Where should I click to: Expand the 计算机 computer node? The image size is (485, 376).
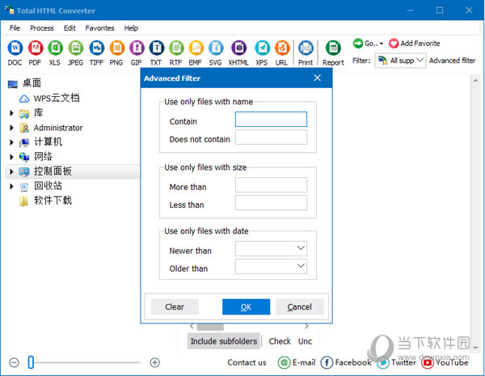11,142
